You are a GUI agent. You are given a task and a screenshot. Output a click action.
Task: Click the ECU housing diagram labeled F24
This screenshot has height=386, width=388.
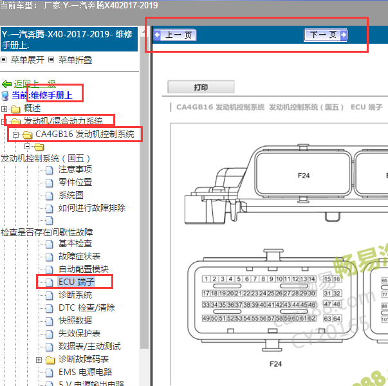[x=287, y=185]
